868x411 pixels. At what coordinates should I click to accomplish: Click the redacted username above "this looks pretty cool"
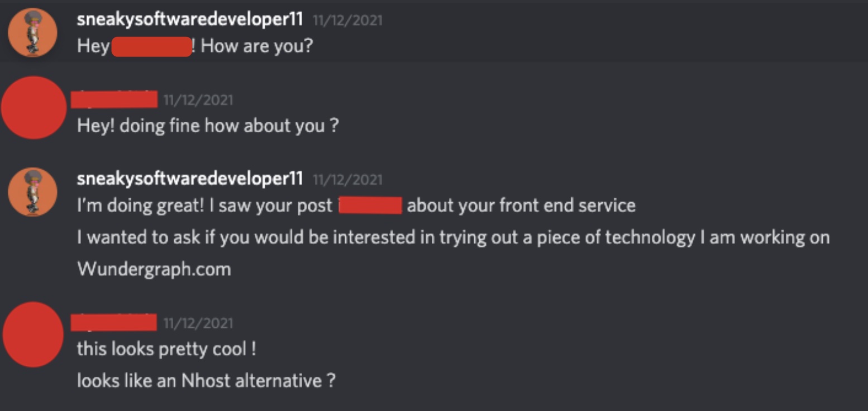[x=115, y=322]
